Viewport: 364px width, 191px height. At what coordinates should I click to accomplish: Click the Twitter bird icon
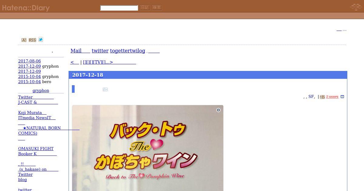[41, 39]
